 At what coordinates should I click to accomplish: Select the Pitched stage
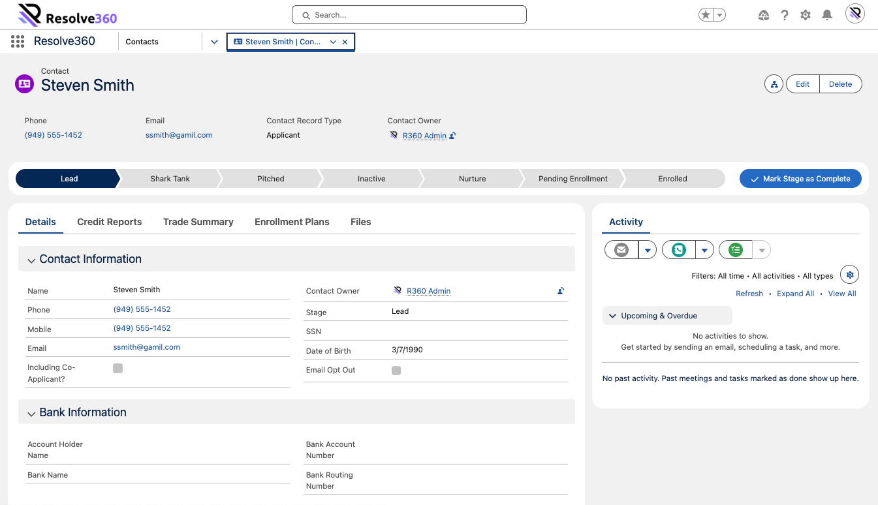pos(271,179)
